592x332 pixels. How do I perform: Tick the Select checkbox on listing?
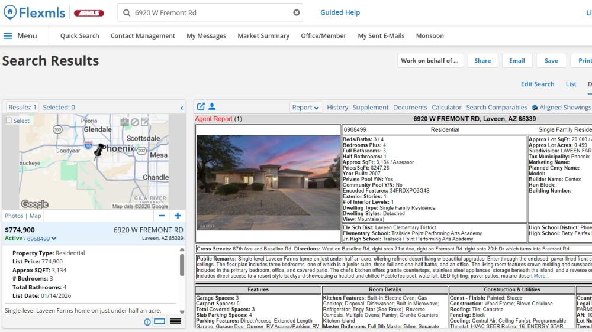tap(9, 121)
